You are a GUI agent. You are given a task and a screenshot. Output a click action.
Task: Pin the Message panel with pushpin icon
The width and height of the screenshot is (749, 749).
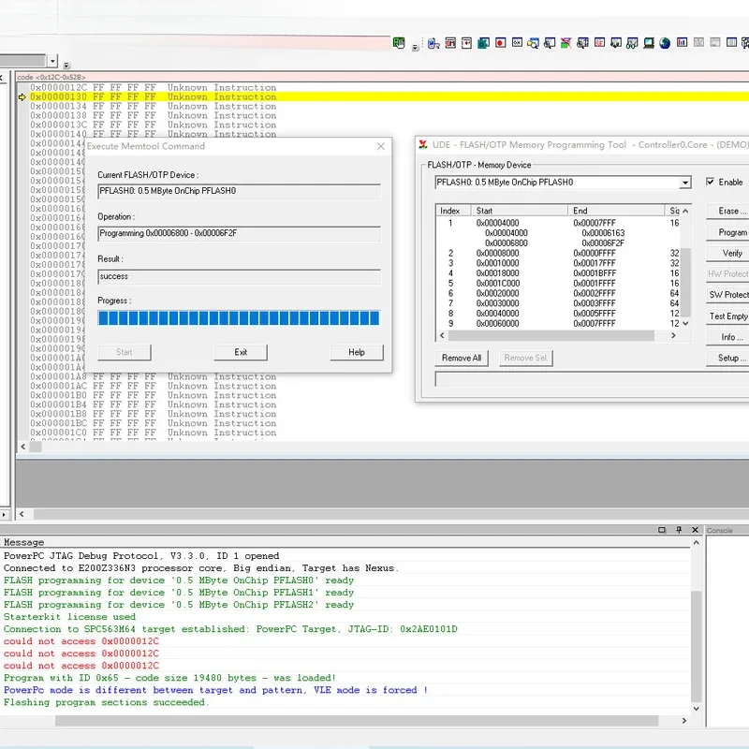[678, 530]
